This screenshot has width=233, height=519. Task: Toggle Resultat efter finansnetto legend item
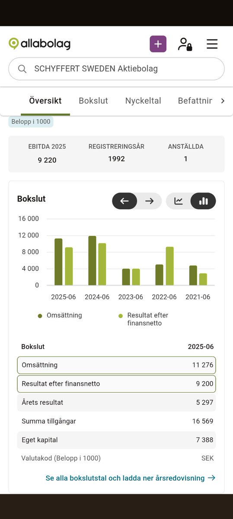pos(144,319)
